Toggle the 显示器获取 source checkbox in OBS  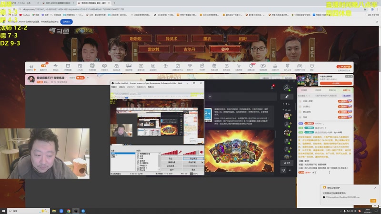click(x=138, y=163)
